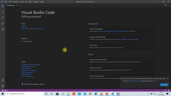
Task: Install Vim keybindings link
Action: 120,39
